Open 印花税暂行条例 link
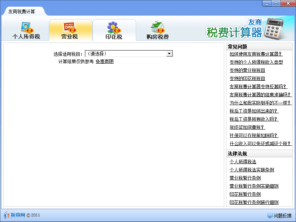Screen dimensions: 296x222 [245, 194]
